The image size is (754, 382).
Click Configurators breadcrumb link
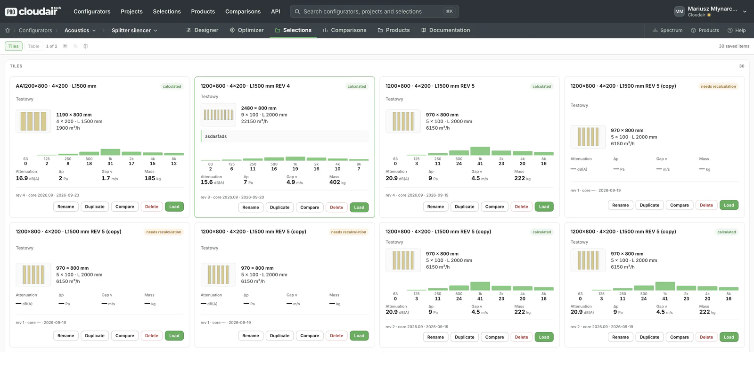35,30
